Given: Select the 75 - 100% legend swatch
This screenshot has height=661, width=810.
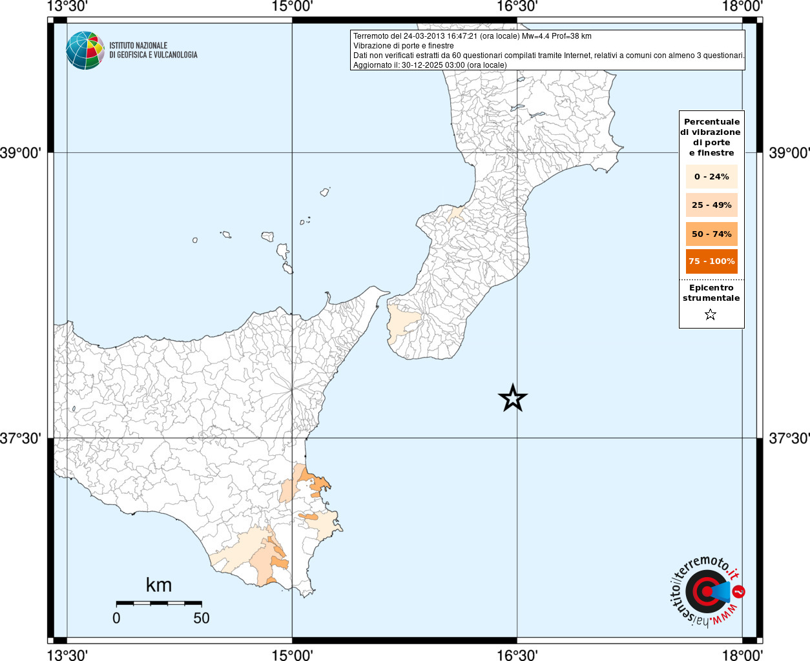Looking at the screenshot, I should (x=711, y=261).
